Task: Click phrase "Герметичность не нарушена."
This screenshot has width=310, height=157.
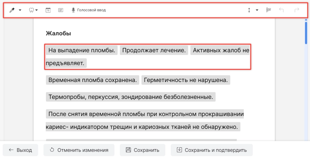Action: 186,80
